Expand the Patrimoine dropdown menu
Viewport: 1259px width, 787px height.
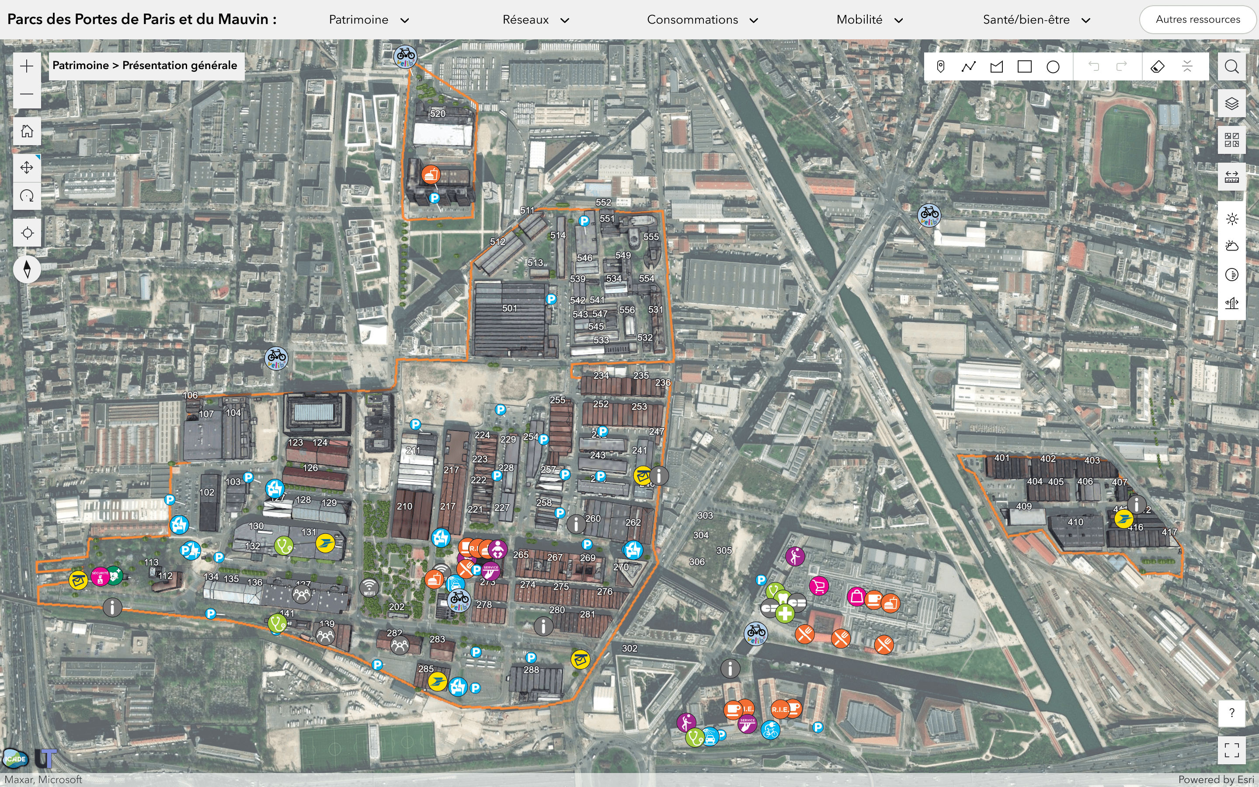(369, 20)
